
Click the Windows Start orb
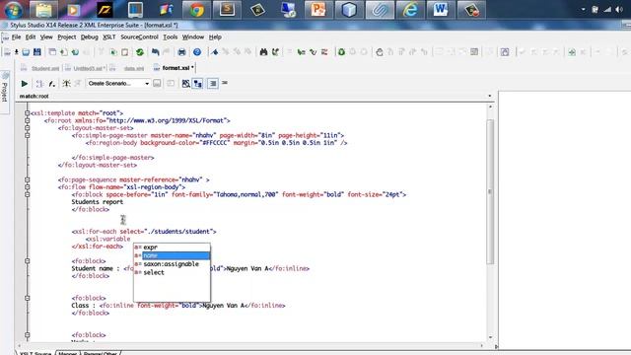[x=13, y=10]
